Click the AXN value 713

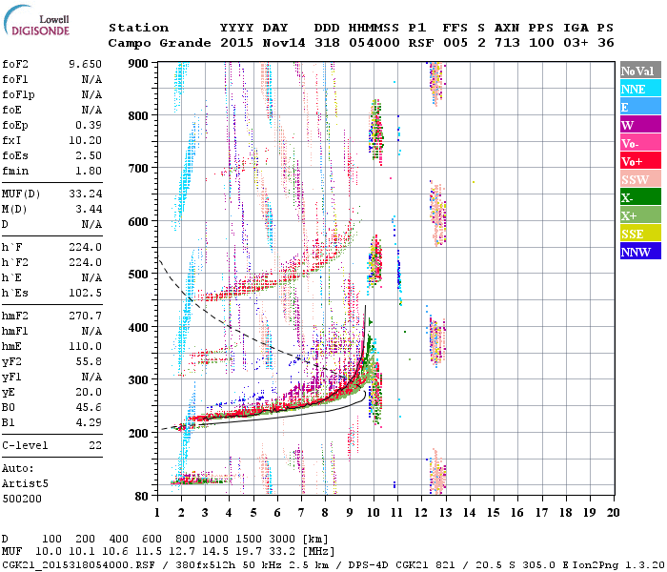pyautogui.click(x=507, y=43)
